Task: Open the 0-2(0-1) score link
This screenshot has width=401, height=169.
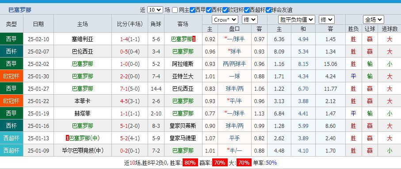Action: click(130, 150)
